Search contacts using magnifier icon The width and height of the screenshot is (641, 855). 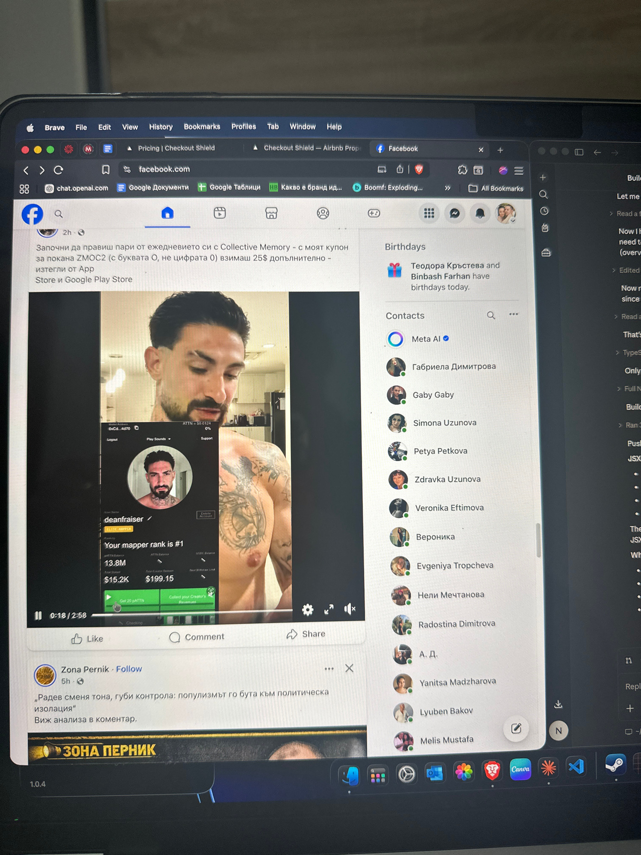(491, 315)
